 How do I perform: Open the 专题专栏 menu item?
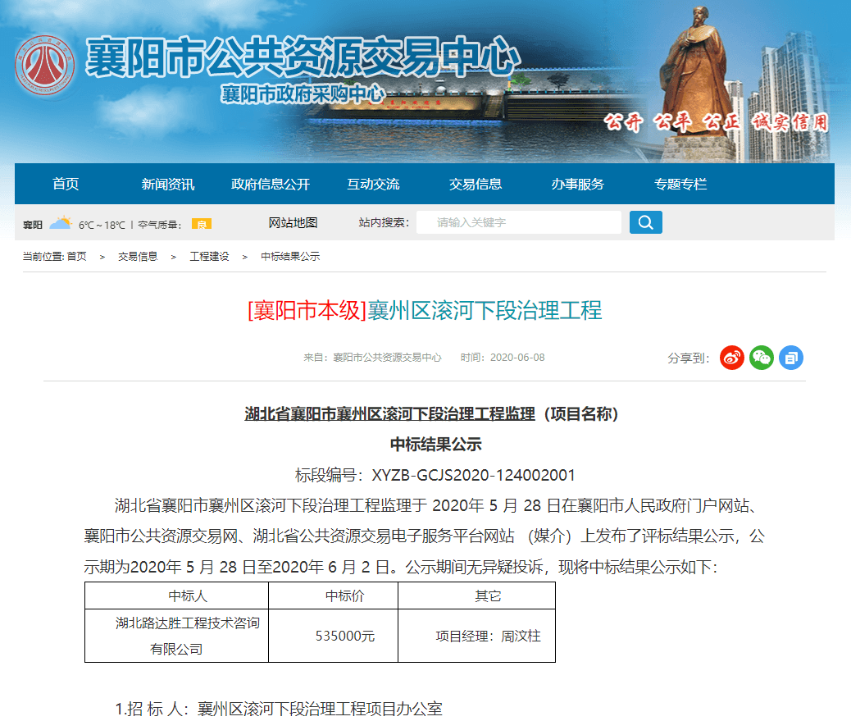(x=680, y=184)
